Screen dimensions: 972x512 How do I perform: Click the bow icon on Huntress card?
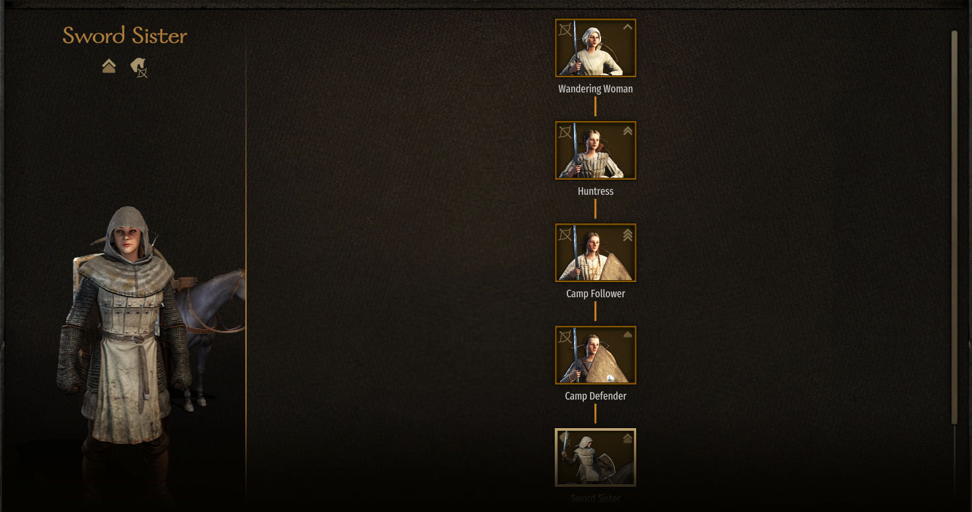[x=565, y=132]
